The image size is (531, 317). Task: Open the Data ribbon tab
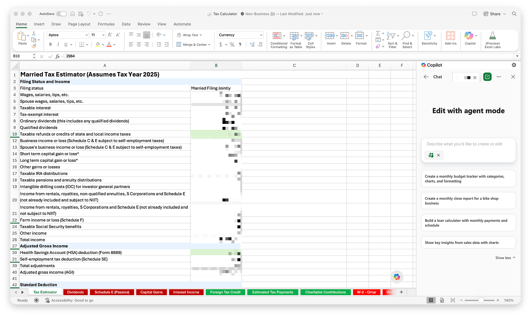click(126, 24)
